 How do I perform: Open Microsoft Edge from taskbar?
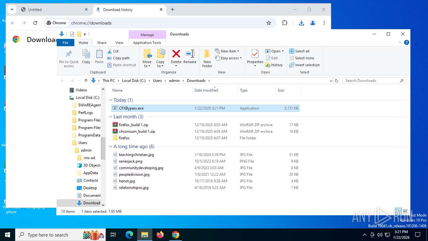coord(129,235)
